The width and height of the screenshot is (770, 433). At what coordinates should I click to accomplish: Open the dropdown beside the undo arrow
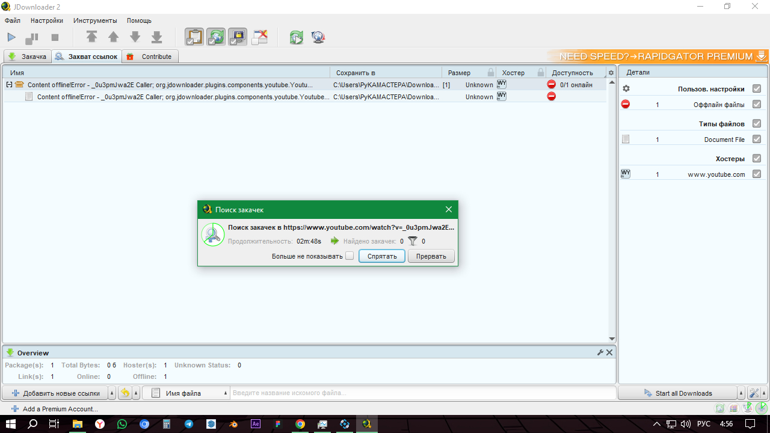[136, 393]
